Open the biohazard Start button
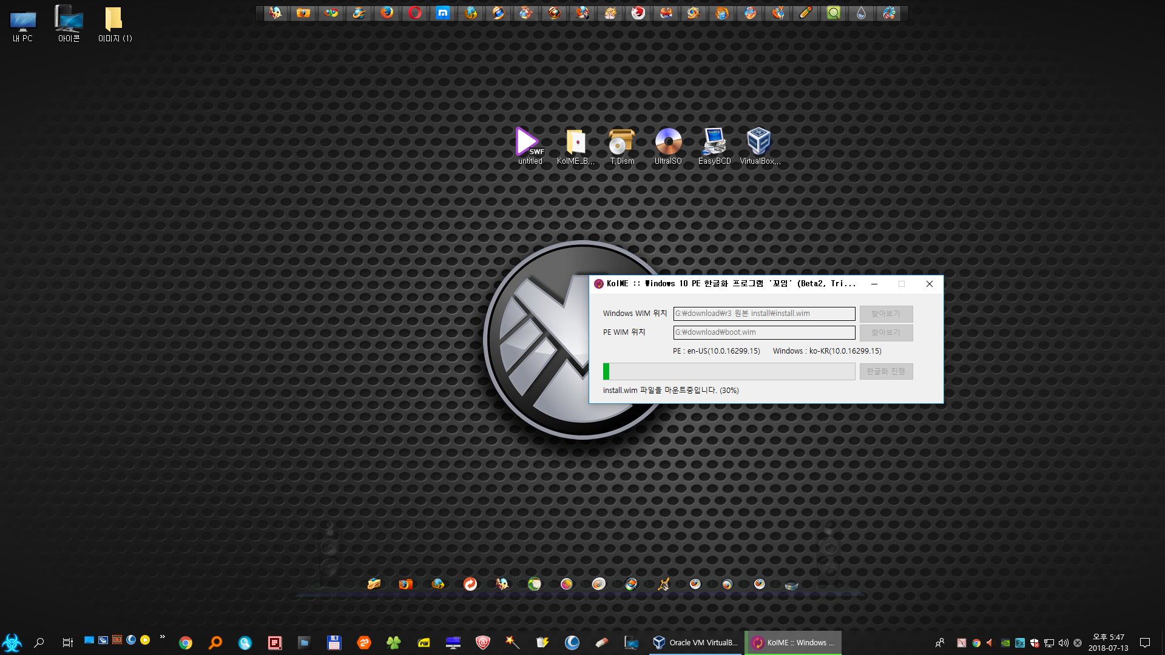The width and height of the screenshot is (1165, 655). tap(12, 643)
